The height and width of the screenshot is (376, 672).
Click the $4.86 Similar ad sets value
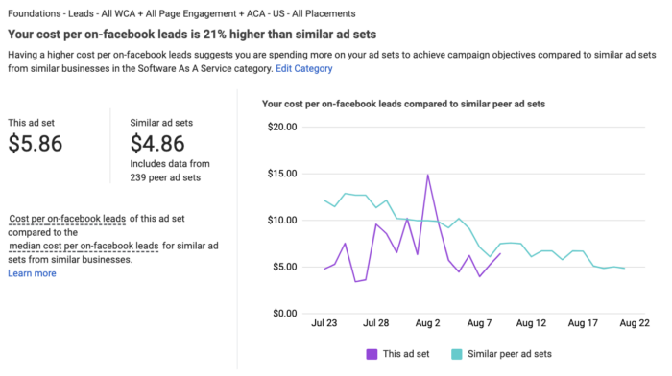(157, 144)
